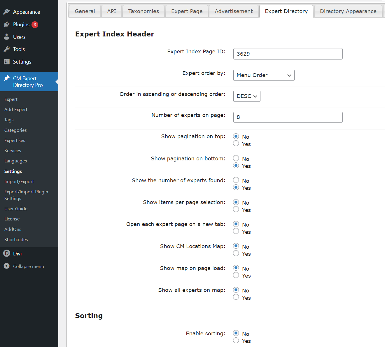
Task: Select Yes for Enable sorting
Action: tap(236, 340)
